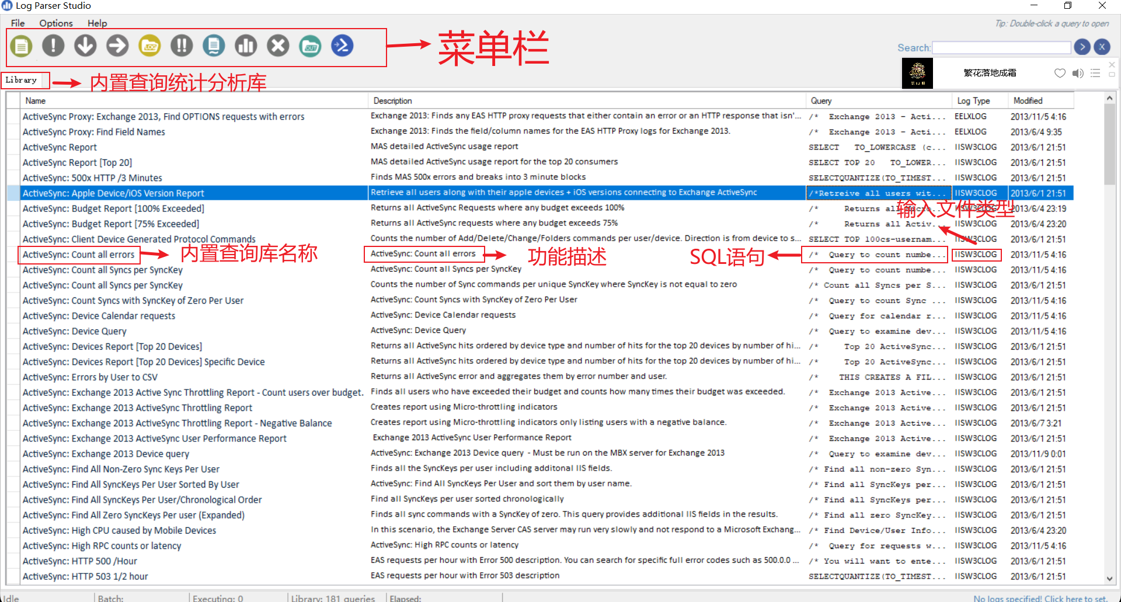Click the vertical scrollbar up arrow
Screen dimensions: 1121x602
pos(1109,99)
